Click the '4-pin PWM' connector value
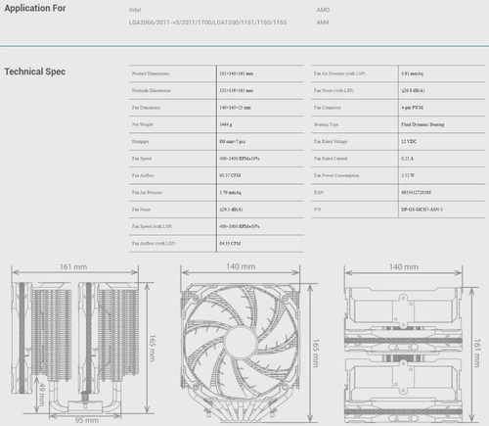 [412, 108]
